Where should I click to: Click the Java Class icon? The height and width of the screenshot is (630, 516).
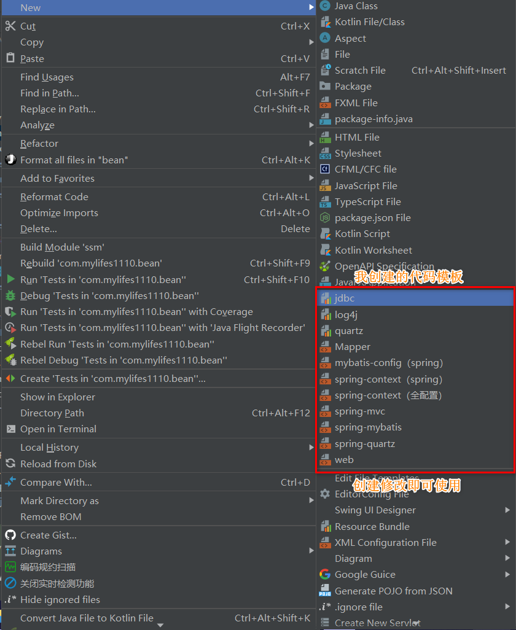pyautogui.click(x=325, y=6)
